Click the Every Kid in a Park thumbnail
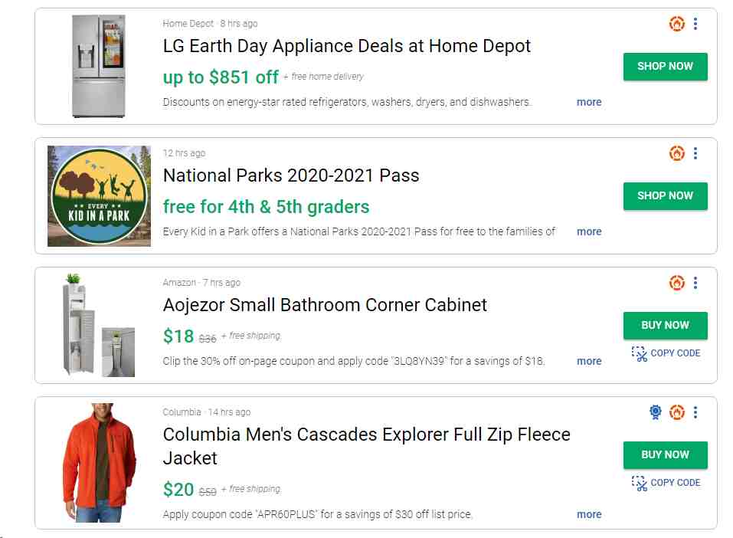The width and height of the screenshot is (733, 538). (x=99, y=196)
